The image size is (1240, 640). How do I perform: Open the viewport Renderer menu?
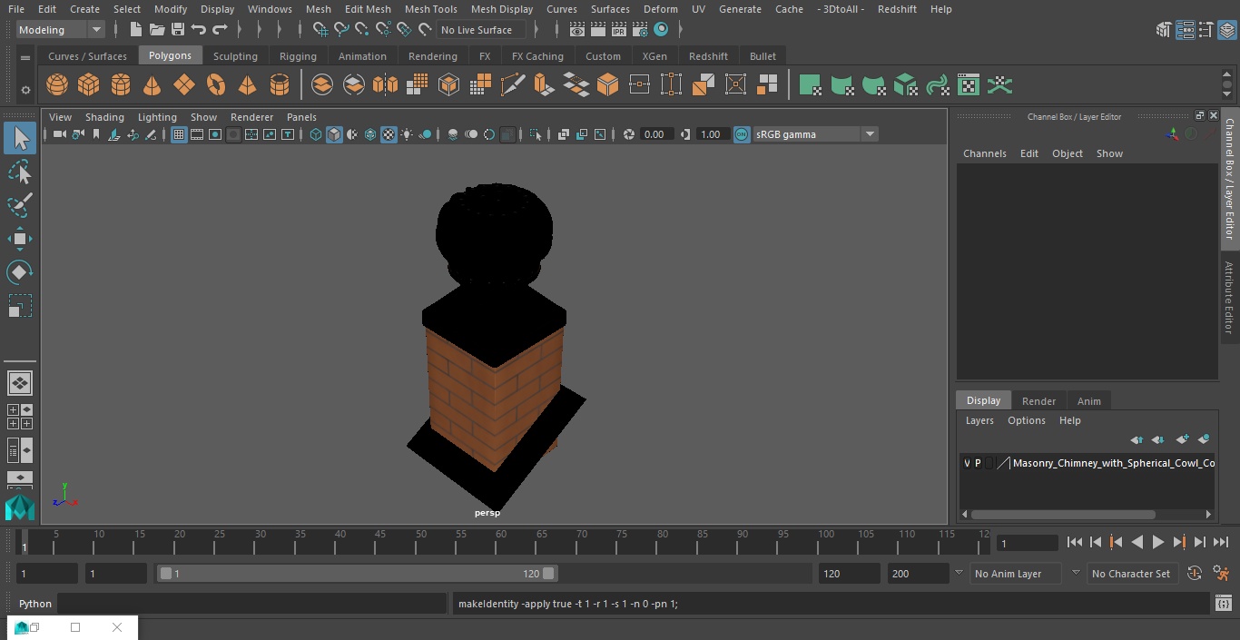251,117
